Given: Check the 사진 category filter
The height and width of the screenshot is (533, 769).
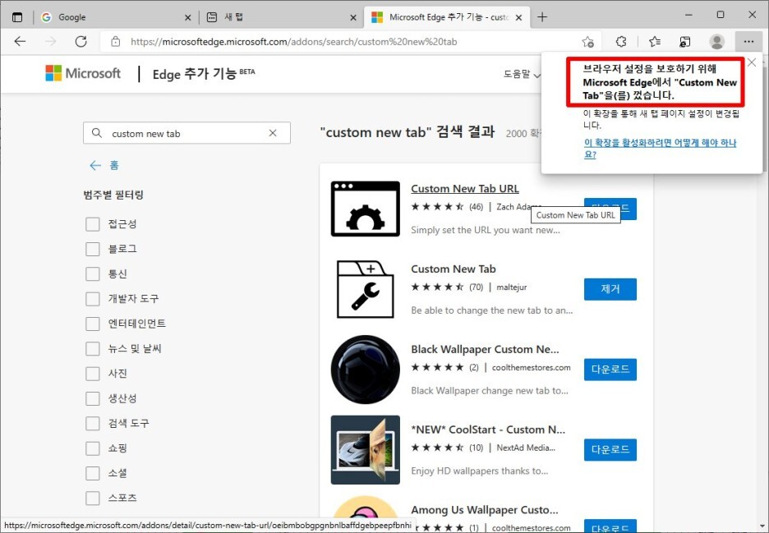Looking at the screenshot, I should (93, 374).
